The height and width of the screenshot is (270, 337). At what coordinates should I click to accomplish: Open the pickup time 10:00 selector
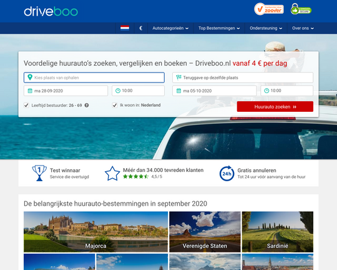tap(138, 91)
